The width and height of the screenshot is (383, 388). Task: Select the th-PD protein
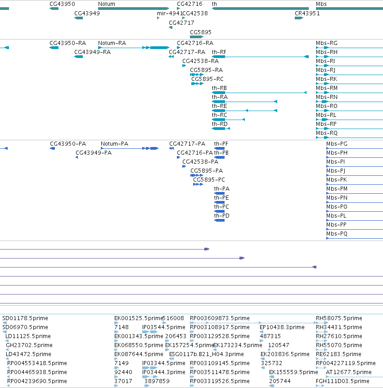pyautogui.click(x=219, y=220)
